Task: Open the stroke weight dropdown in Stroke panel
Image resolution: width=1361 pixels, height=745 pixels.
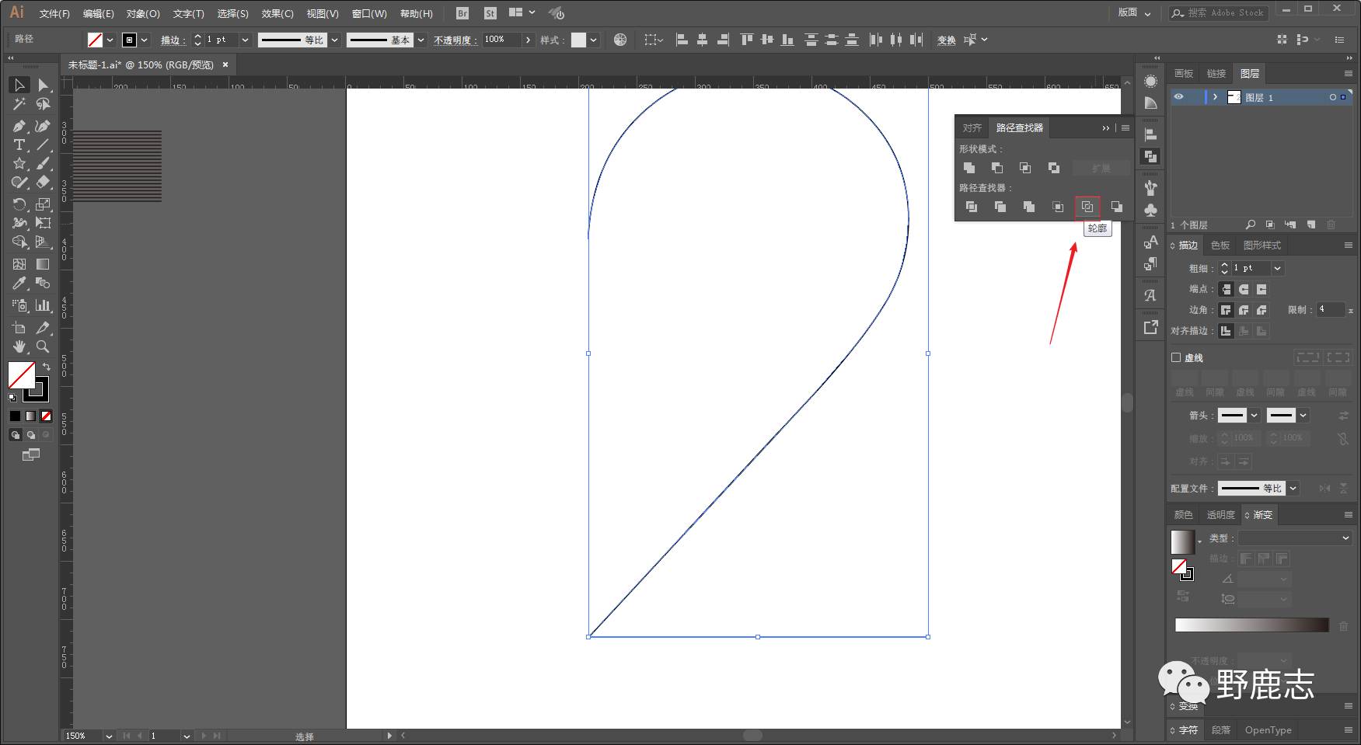Action: pos(1277,268)
